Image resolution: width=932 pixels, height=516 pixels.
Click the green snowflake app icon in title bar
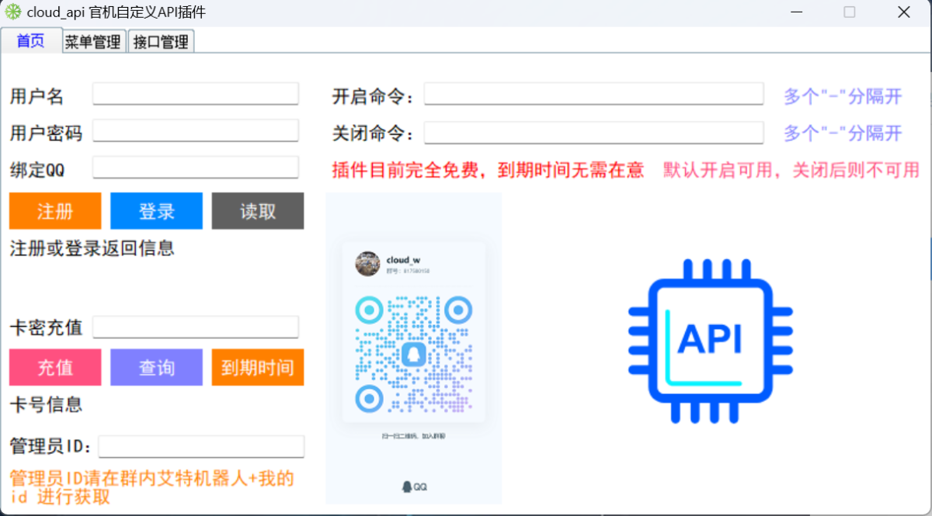[13, 12]
